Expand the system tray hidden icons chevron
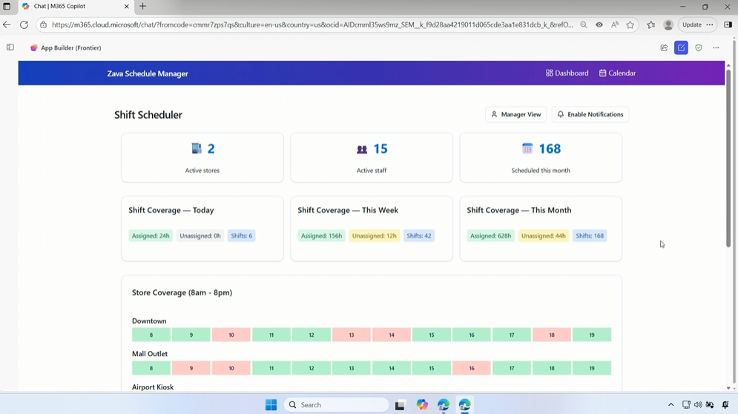 671,405
